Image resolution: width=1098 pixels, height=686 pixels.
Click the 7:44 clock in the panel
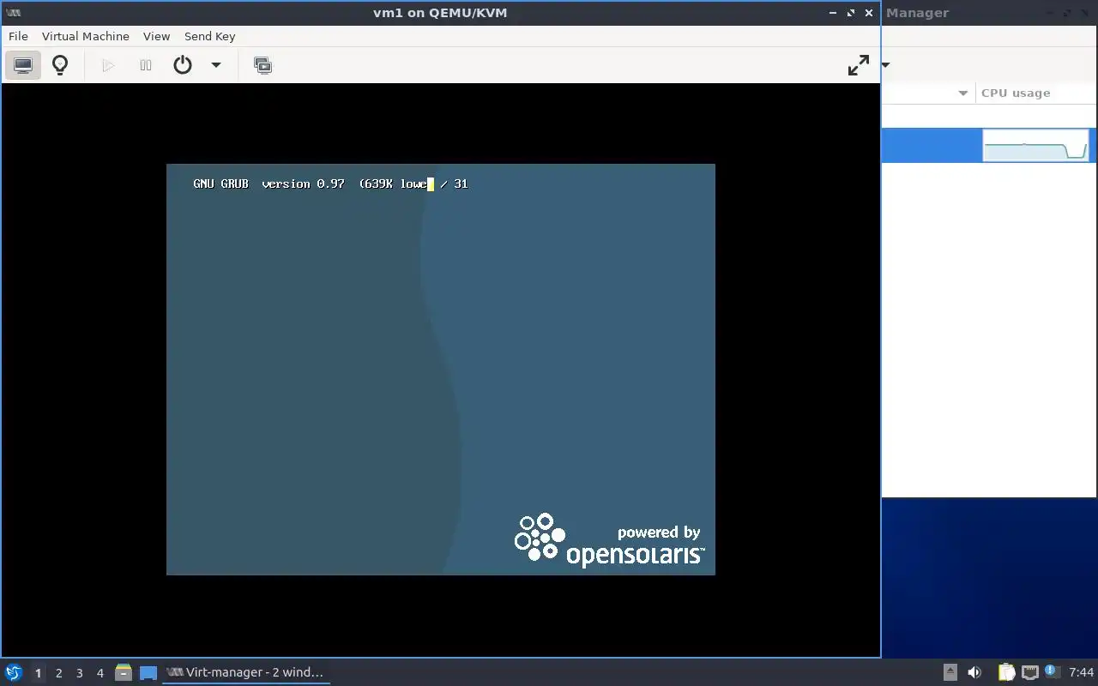pyautogui.click(x=1081, y=672)
